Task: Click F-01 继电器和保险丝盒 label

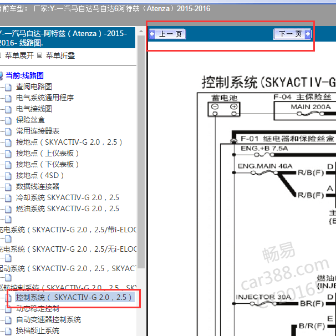Action: coord(288,139)
